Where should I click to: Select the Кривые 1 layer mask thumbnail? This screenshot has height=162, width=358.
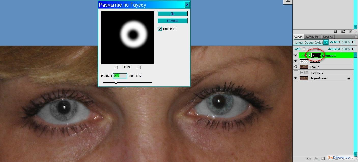pos(316,55)
